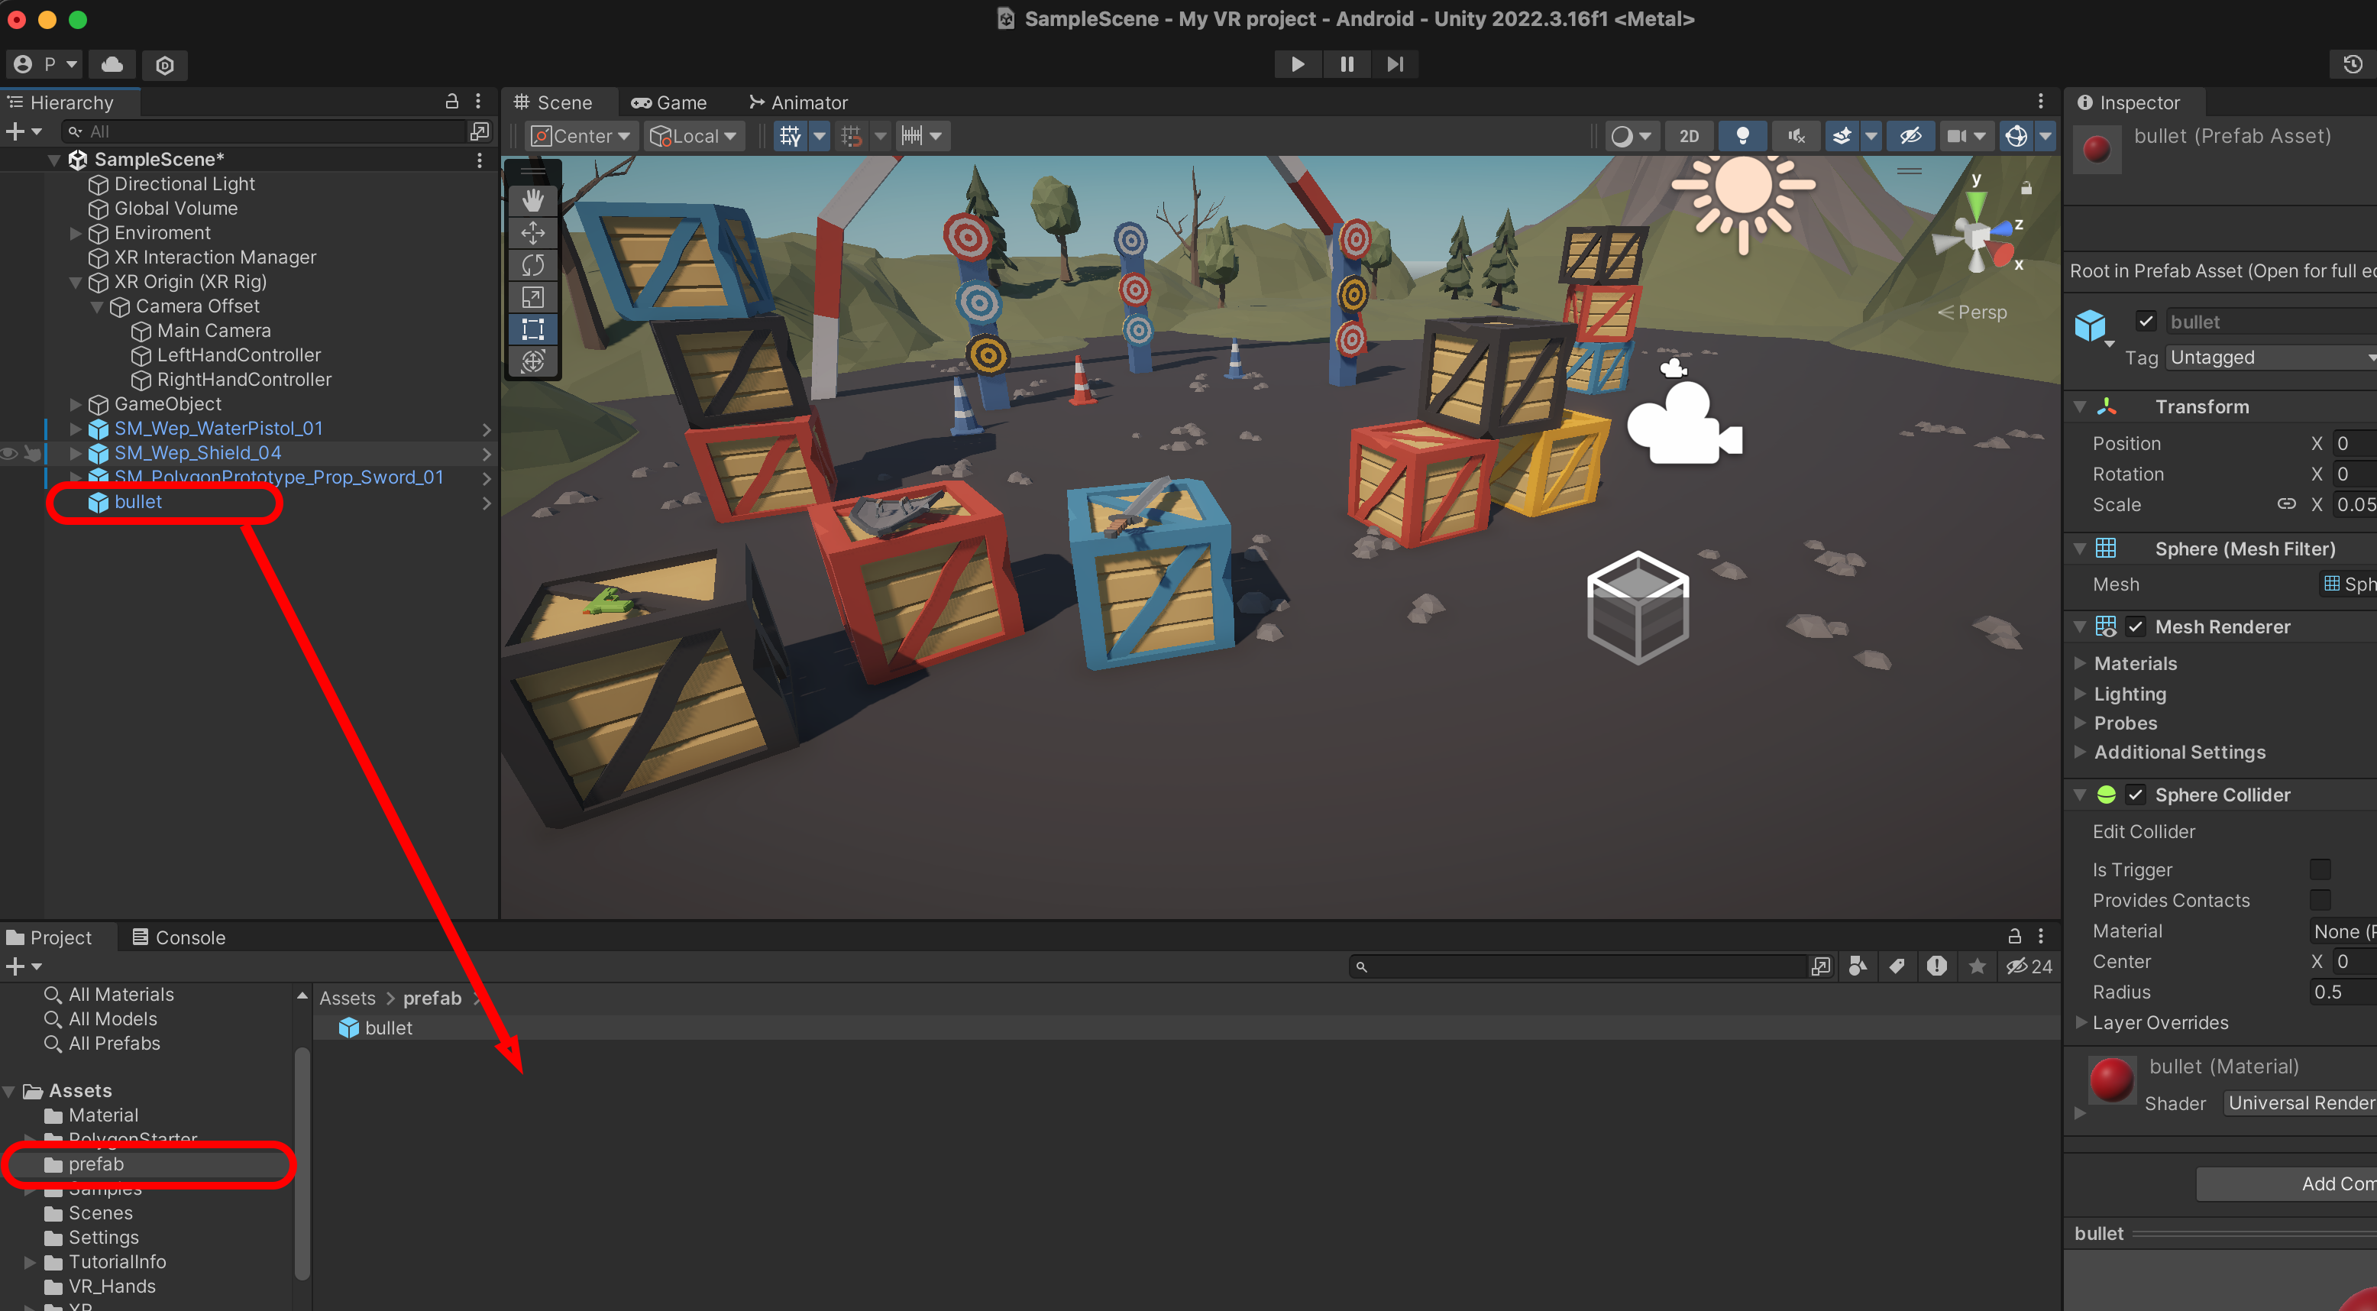Open the prefab folder in Assets
Image resolution: width=2377 pixels, height=1311 pixels.
[95, 1164]
